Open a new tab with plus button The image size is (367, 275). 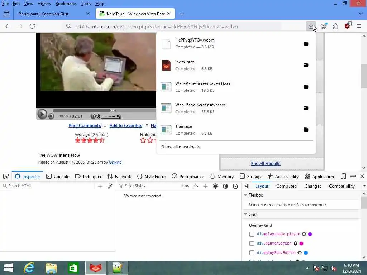coord(182,14)
